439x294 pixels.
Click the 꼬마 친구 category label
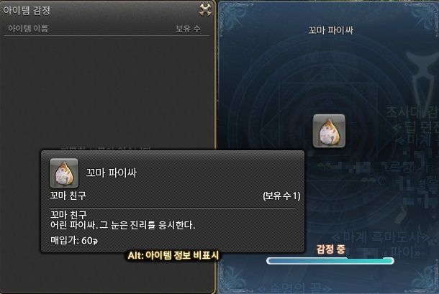click(x=68, y=196)
